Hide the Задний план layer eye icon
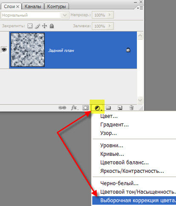Viewport: 176px width, 206px height. [x=4, y=50]
